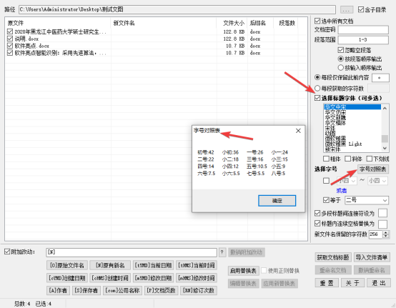Toggle the 等于 checkbox

click(x=326, y=200)
